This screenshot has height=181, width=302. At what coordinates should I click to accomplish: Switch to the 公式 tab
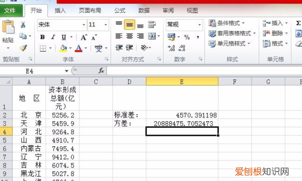pos(120,11)
